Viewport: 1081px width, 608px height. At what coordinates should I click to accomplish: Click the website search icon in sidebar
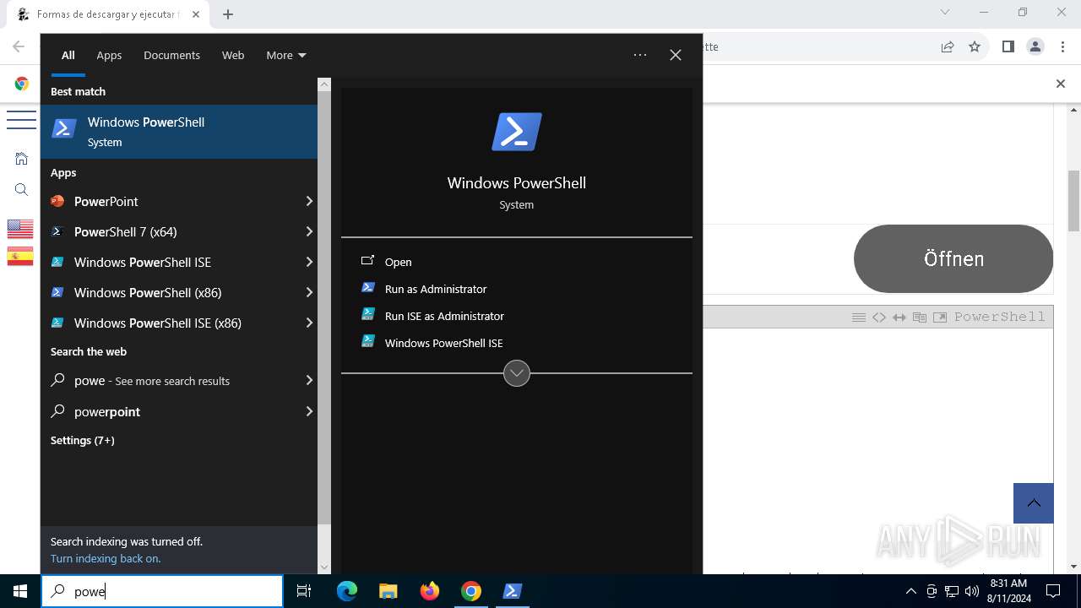tap(21, 190)
